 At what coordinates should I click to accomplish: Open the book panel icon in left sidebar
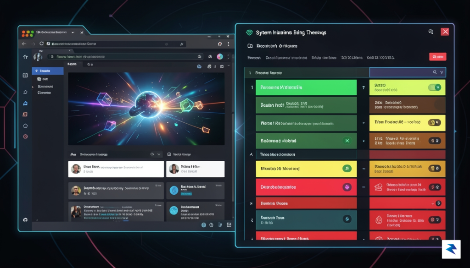pyautogui.click(x=25, y=76)
